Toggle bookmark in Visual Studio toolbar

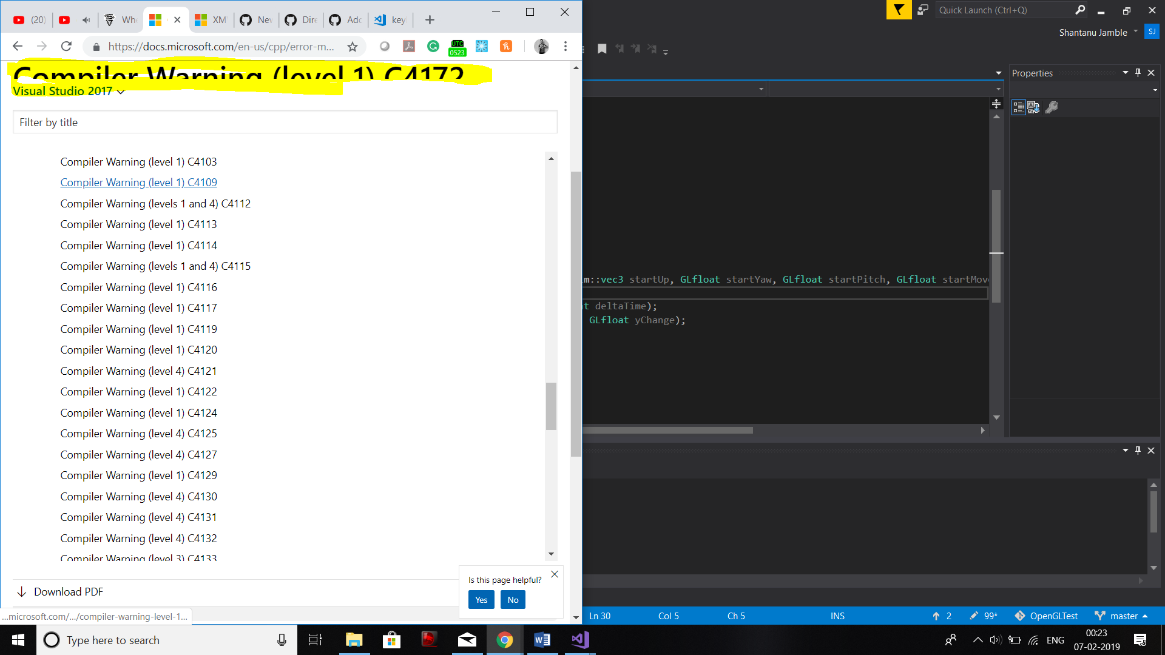point(602,49)
